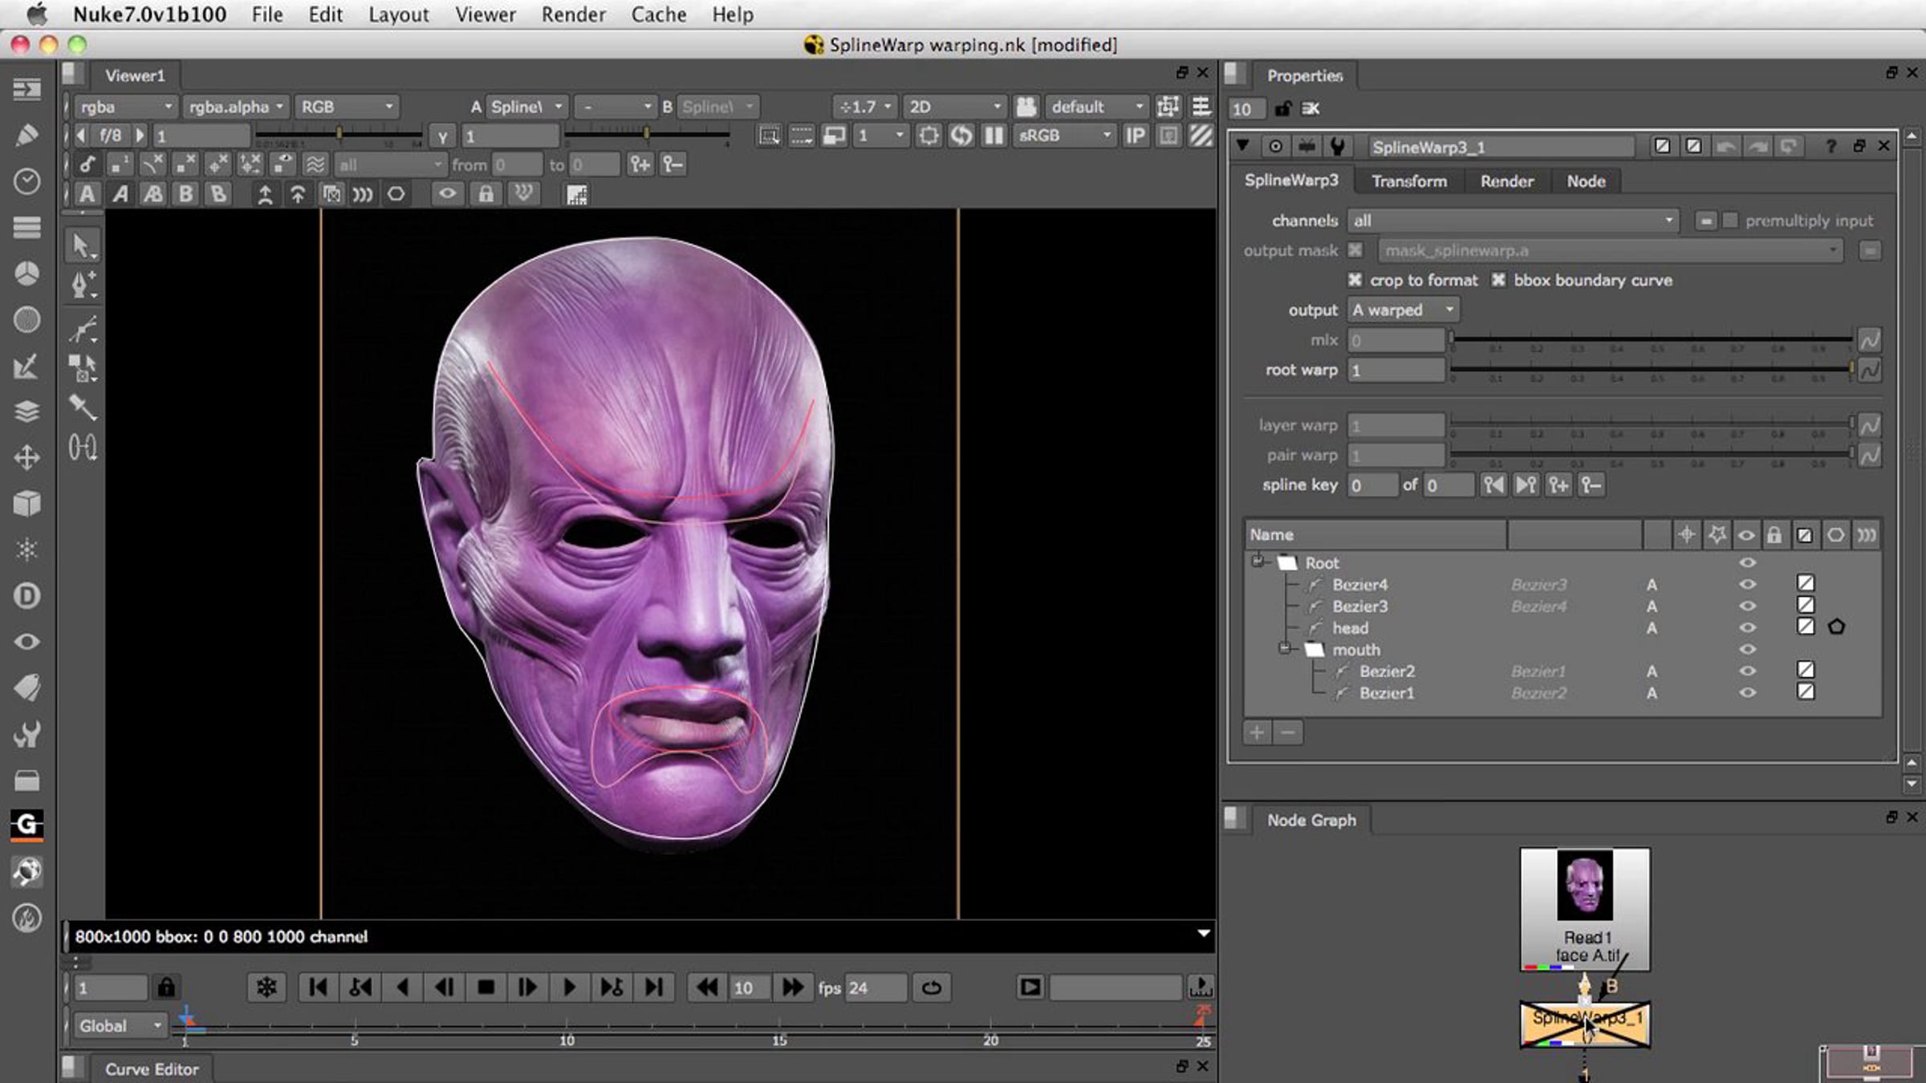Click the wrench icon in SplineWarp properties

click(1337, 147)
